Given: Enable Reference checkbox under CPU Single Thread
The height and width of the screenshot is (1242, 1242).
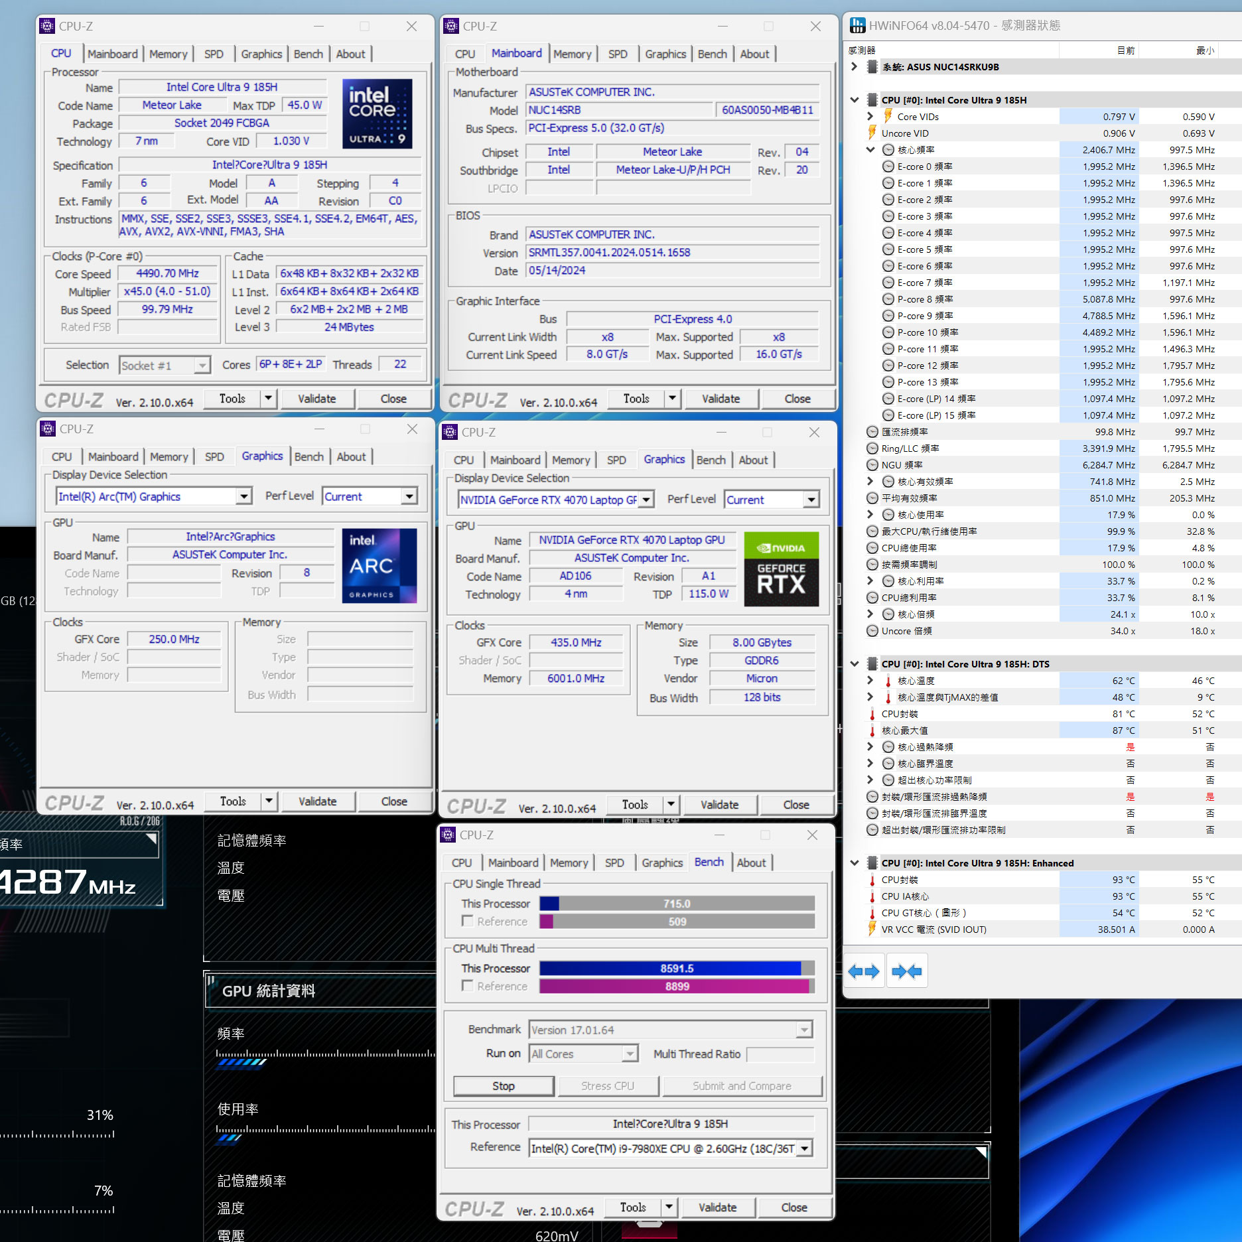Looking at the screenshot, I should (x=468, y=921).
